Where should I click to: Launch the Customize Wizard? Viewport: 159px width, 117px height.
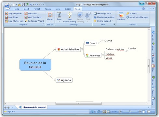coord(34,21)
